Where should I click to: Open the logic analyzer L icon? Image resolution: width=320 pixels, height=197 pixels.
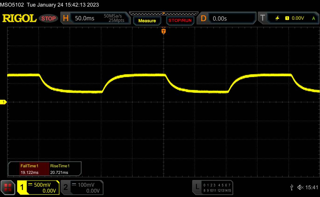[197, 187]
